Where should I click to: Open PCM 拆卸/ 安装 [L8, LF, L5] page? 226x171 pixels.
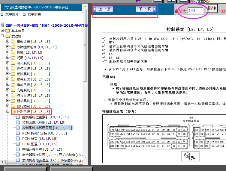(x=44, y=133)
